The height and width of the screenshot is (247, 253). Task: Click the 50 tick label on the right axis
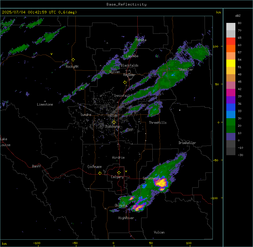(x=217, y=84)
